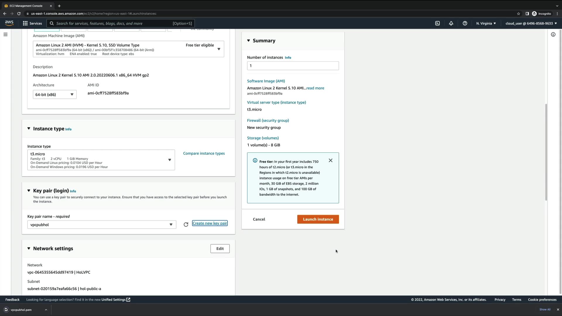Open the N. Virginia region menu
562x316 pixels.
point(486,23)
